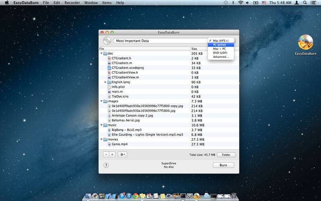Image resolution: width=321 pixels, height=201 pixels.
Task: Launch Google Chrome from the Dock
Action: (136, 196)
